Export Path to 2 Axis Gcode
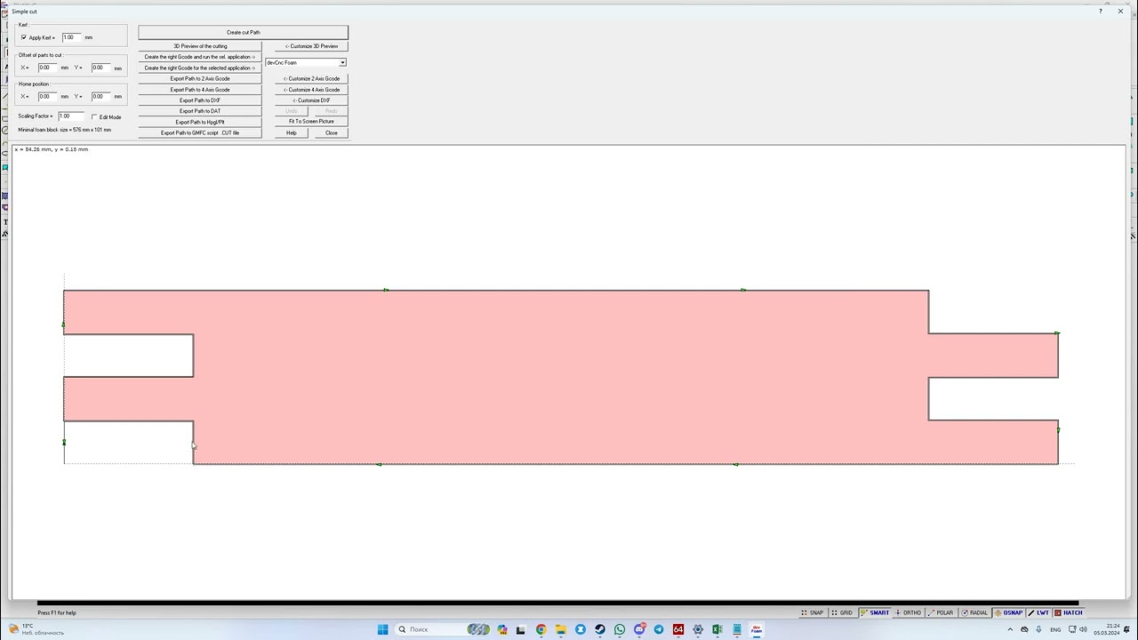 pos(200,78)
